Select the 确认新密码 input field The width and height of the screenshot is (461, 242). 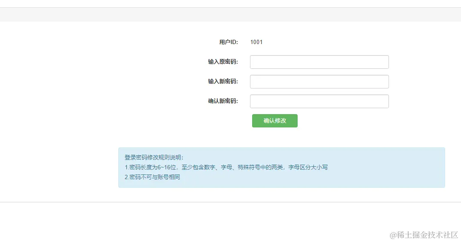[319, 101]
